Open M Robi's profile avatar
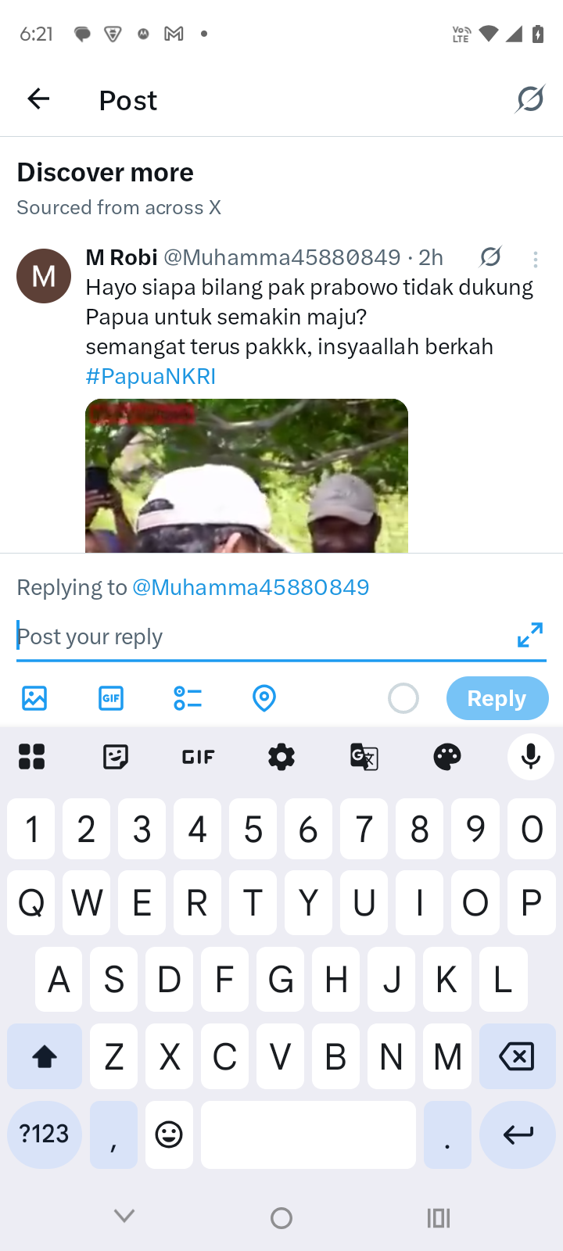 pyautogui.click(x=44, y=276)
